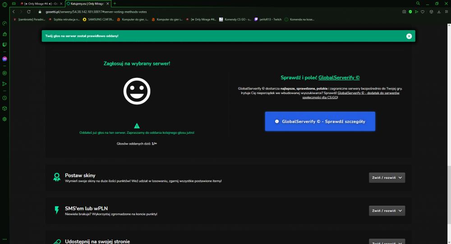Click the 'Postaw skiny' badge icon
The width and height of the screenshot is (451, 244).
57,177
